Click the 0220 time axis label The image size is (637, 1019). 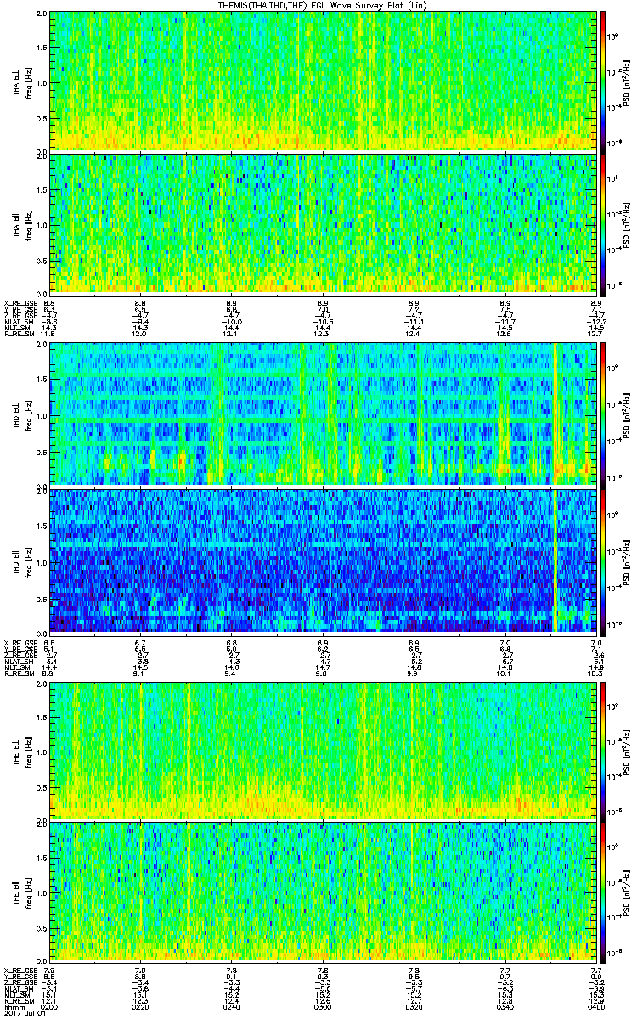[x=140, y=1005]
